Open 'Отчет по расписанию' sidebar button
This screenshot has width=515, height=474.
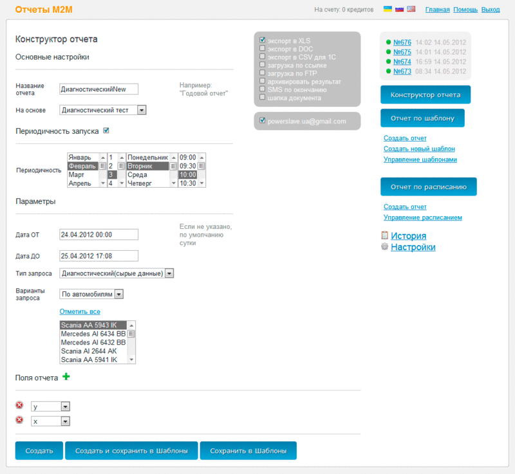pos(429,187)
